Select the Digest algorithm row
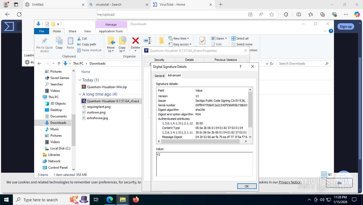 click(x=203, y=110)
